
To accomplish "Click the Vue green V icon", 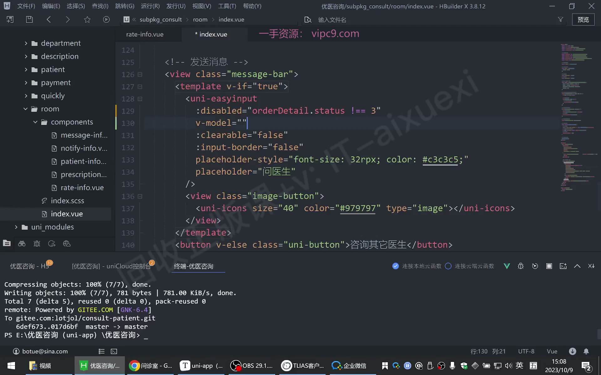I will tap(507, 266).
